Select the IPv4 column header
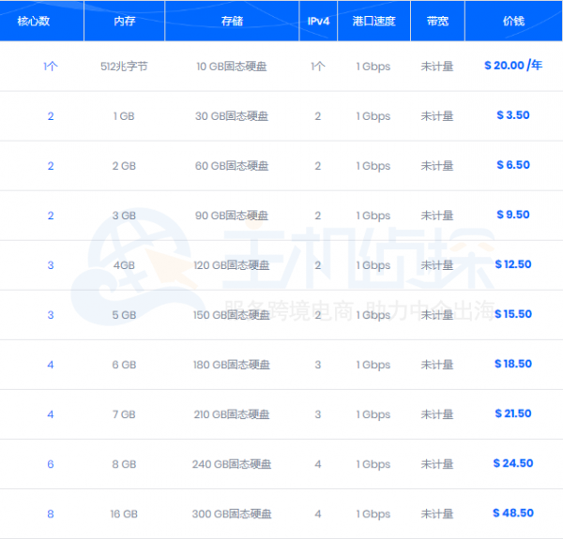The width and height of the screenshot is (563, 539). pyautogui.click(x=318, y=21)
